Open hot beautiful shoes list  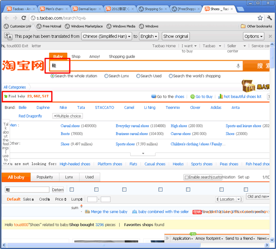click(240, 96)
